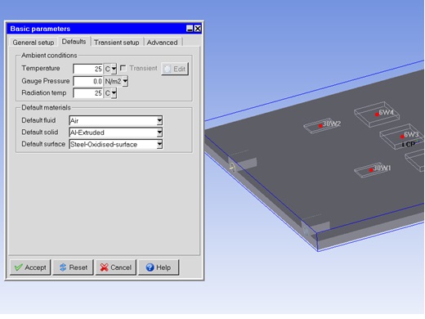
Task: Click the 'Default fluid' label
Action: point(38,120)
